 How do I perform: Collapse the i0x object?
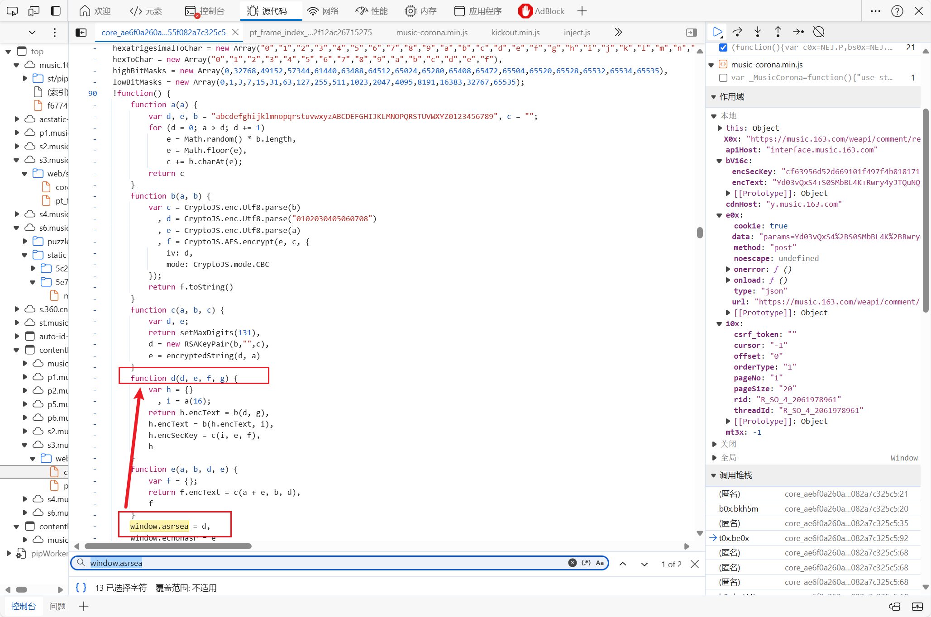[x=720, y=324]
